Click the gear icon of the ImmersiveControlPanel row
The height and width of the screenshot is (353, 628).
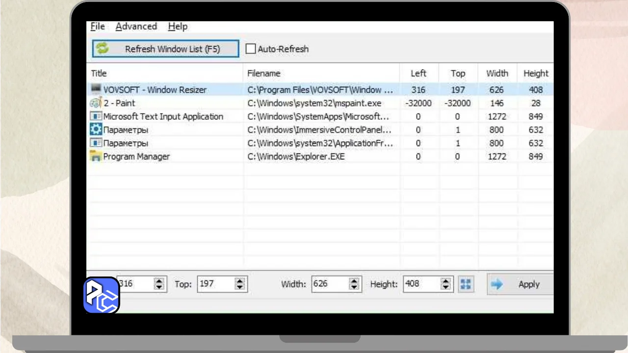pos(96,129)
